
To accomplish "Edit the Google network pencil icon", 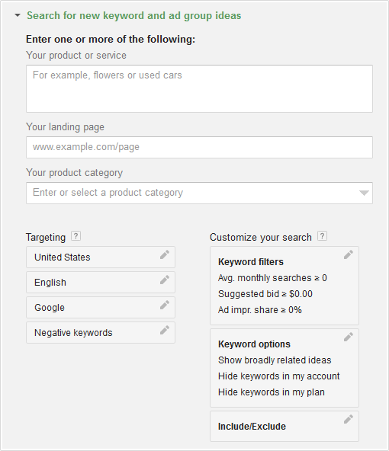I will pos(165,305).
